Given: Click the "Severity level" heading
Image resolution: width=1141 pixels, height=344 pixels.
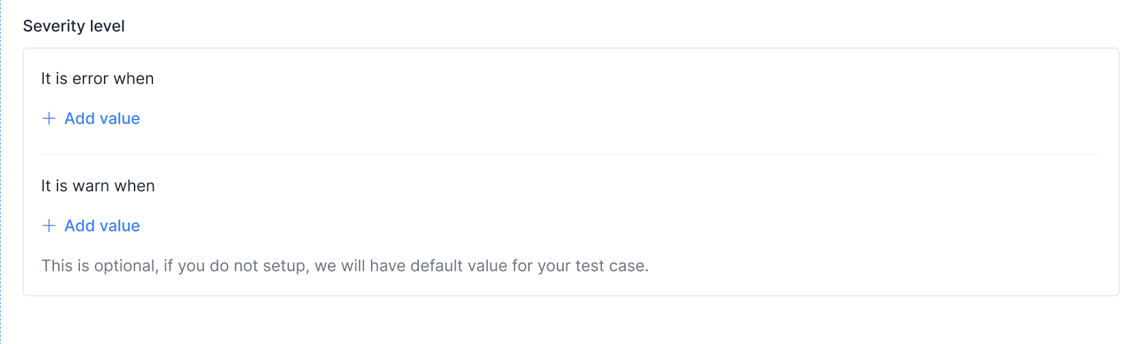Looking at the screenshot, I should (74, 26).
